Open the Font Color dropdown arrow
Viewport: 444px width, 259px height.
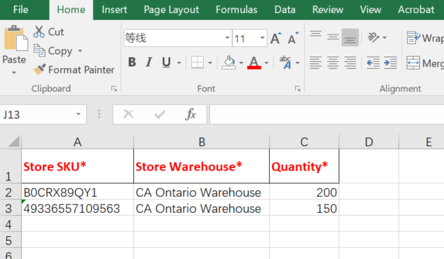coord(267,63)
